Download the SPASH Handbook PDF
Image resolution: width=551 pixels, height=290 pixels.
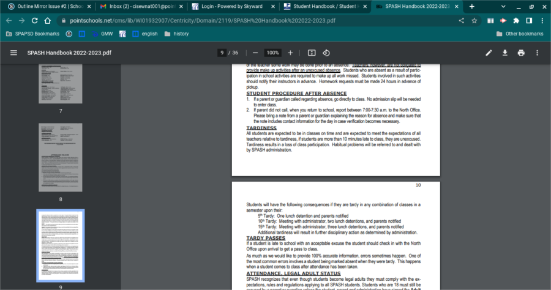pyautogui.click(x=505, y=53)
